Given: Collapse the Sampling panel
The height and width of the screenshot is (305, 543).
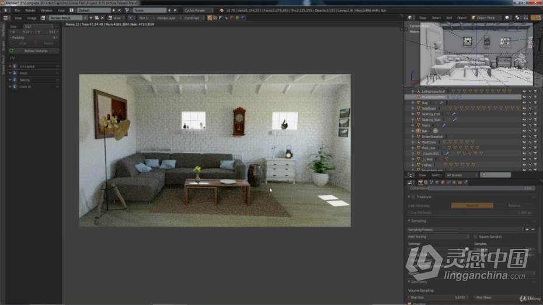Looking at the screenshot, I should [409, 221].
